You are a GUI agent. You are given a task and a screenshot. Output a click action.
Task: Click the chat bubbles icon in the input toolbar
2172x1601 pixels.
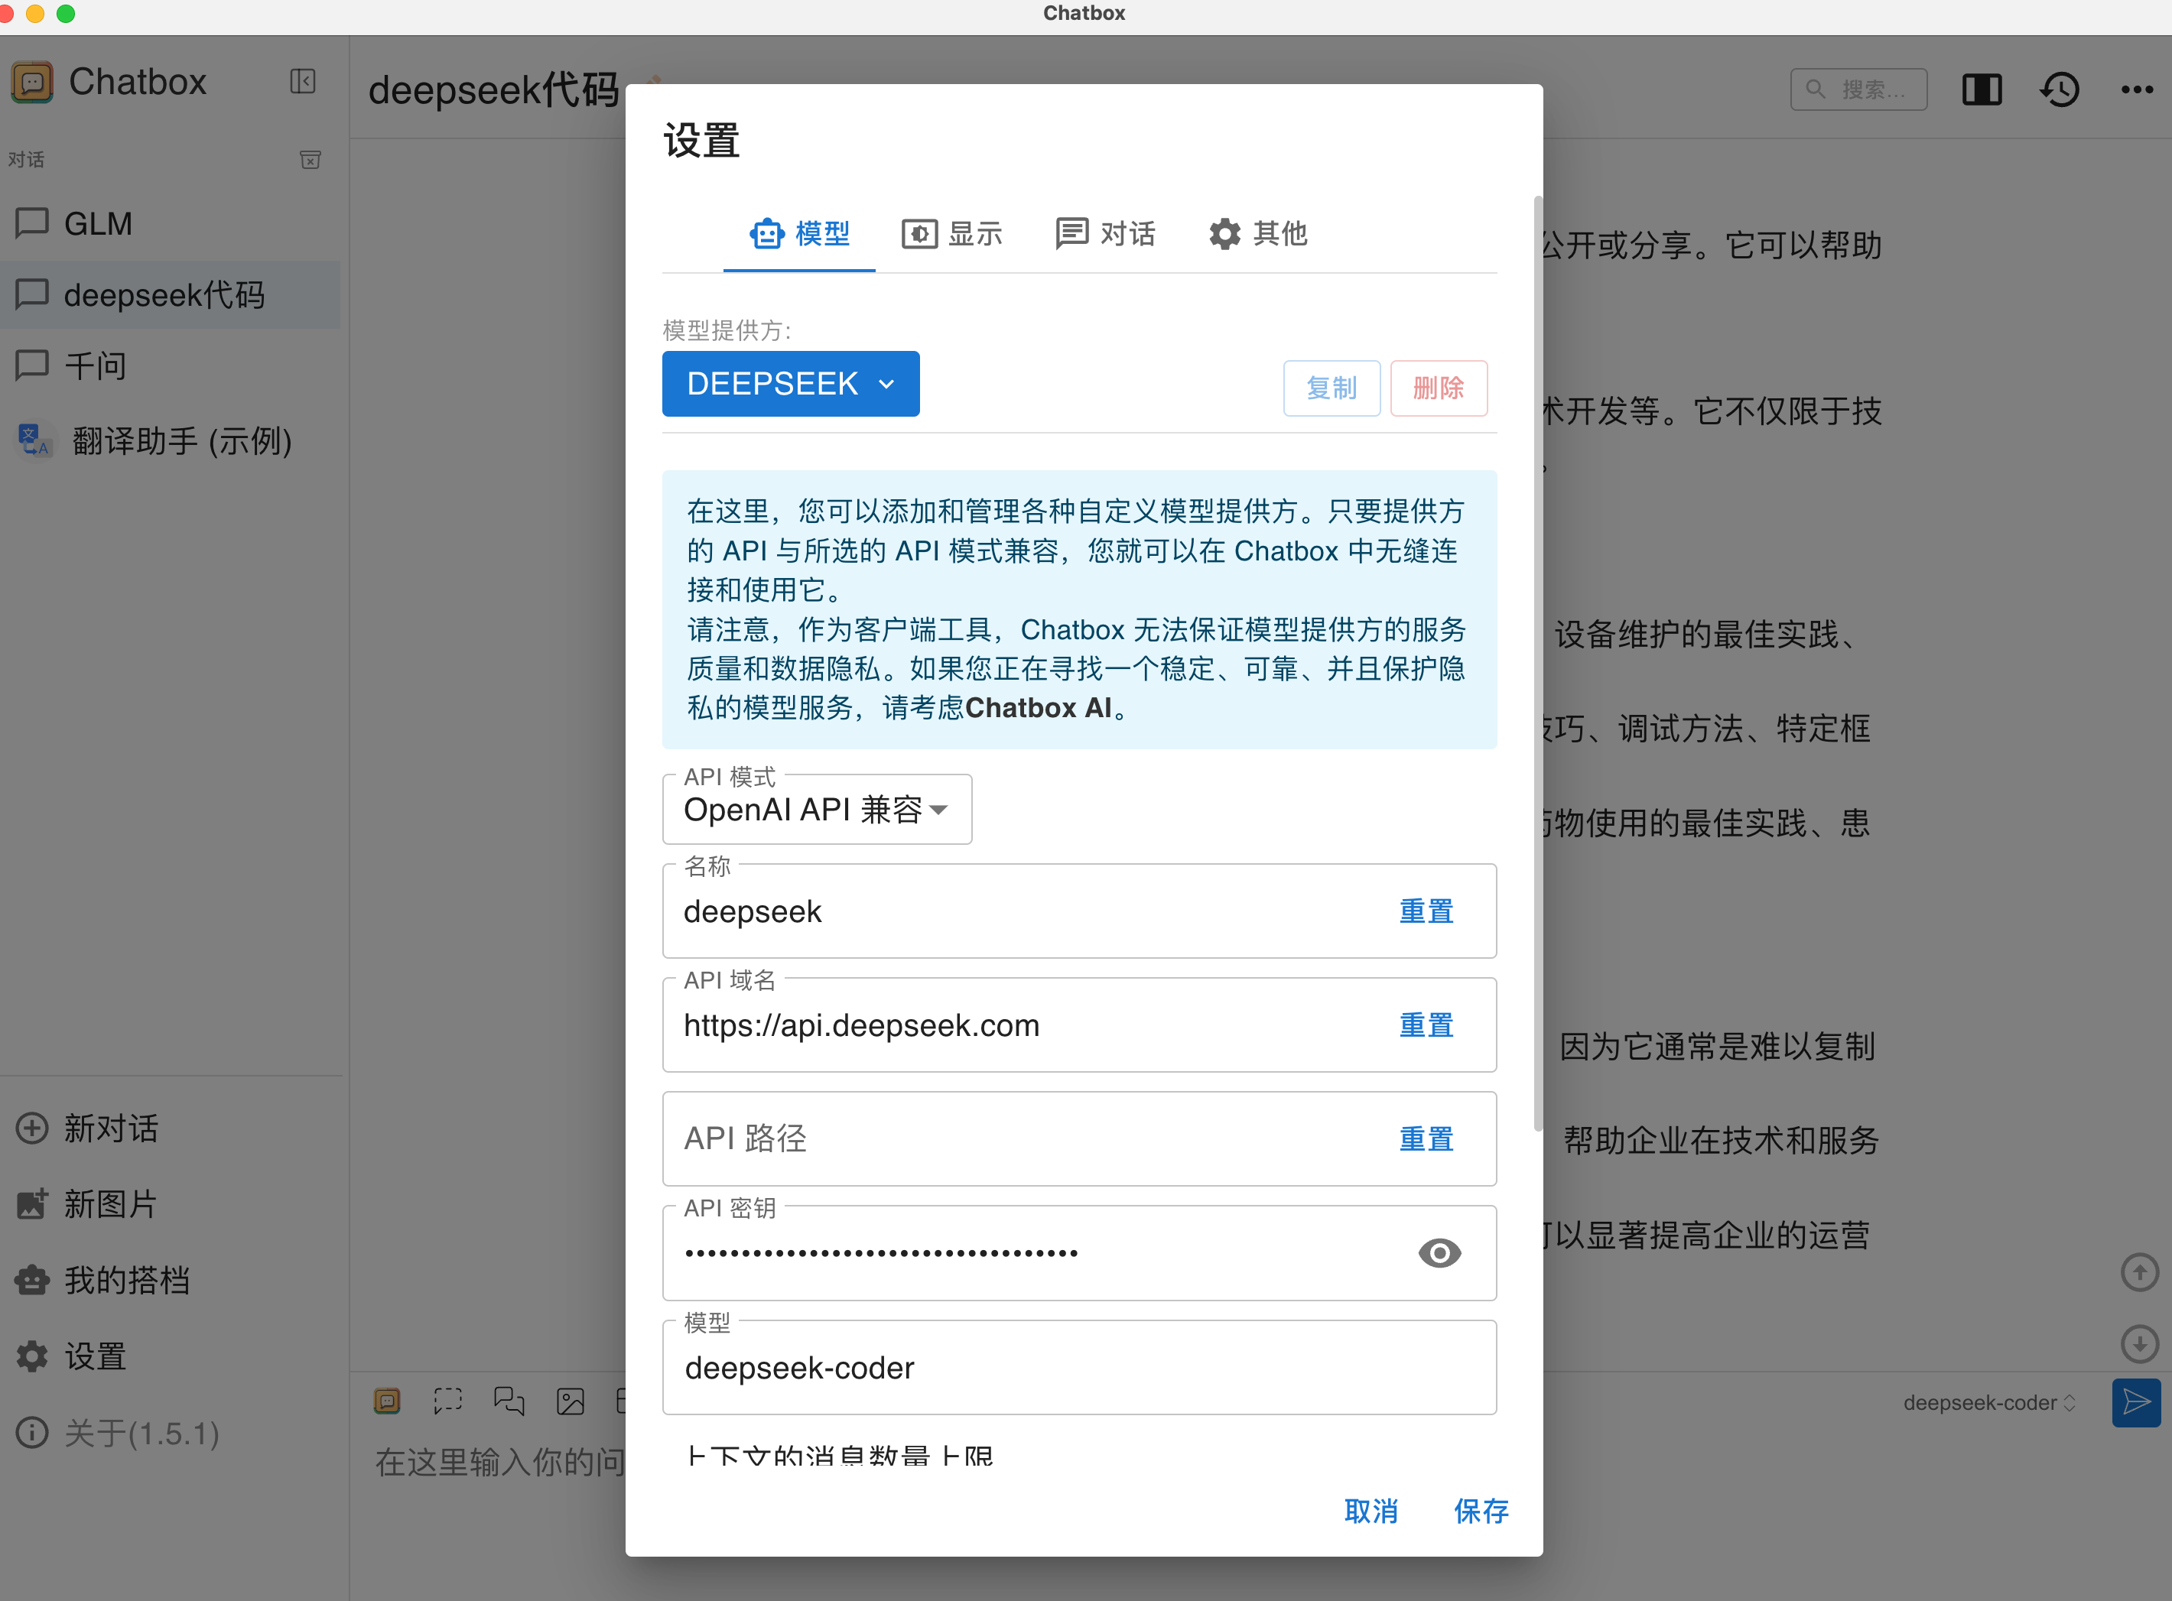(x=509, y=1401)
